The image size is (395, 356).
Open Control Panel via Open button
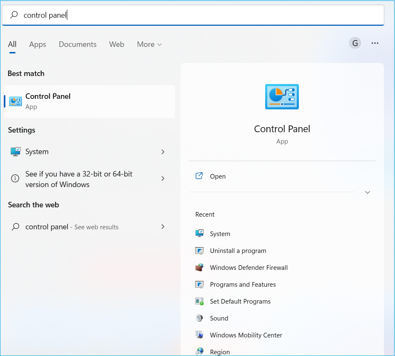(x=282, y=176)
